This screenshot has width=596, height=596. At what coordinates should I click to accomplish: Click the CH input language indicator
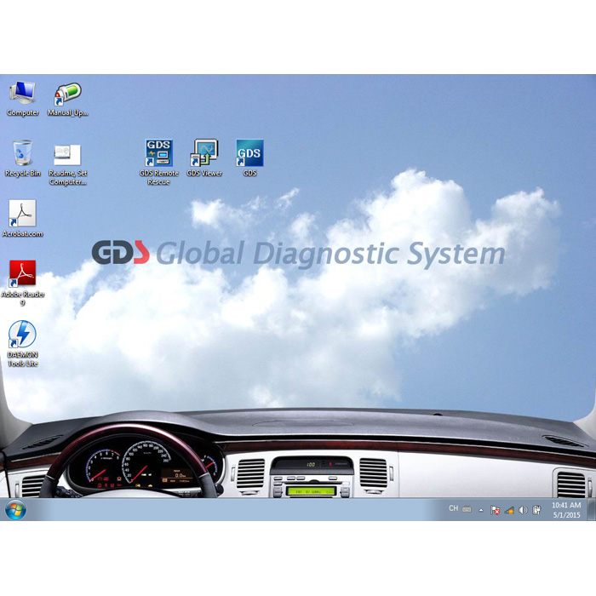click(453, 508)
